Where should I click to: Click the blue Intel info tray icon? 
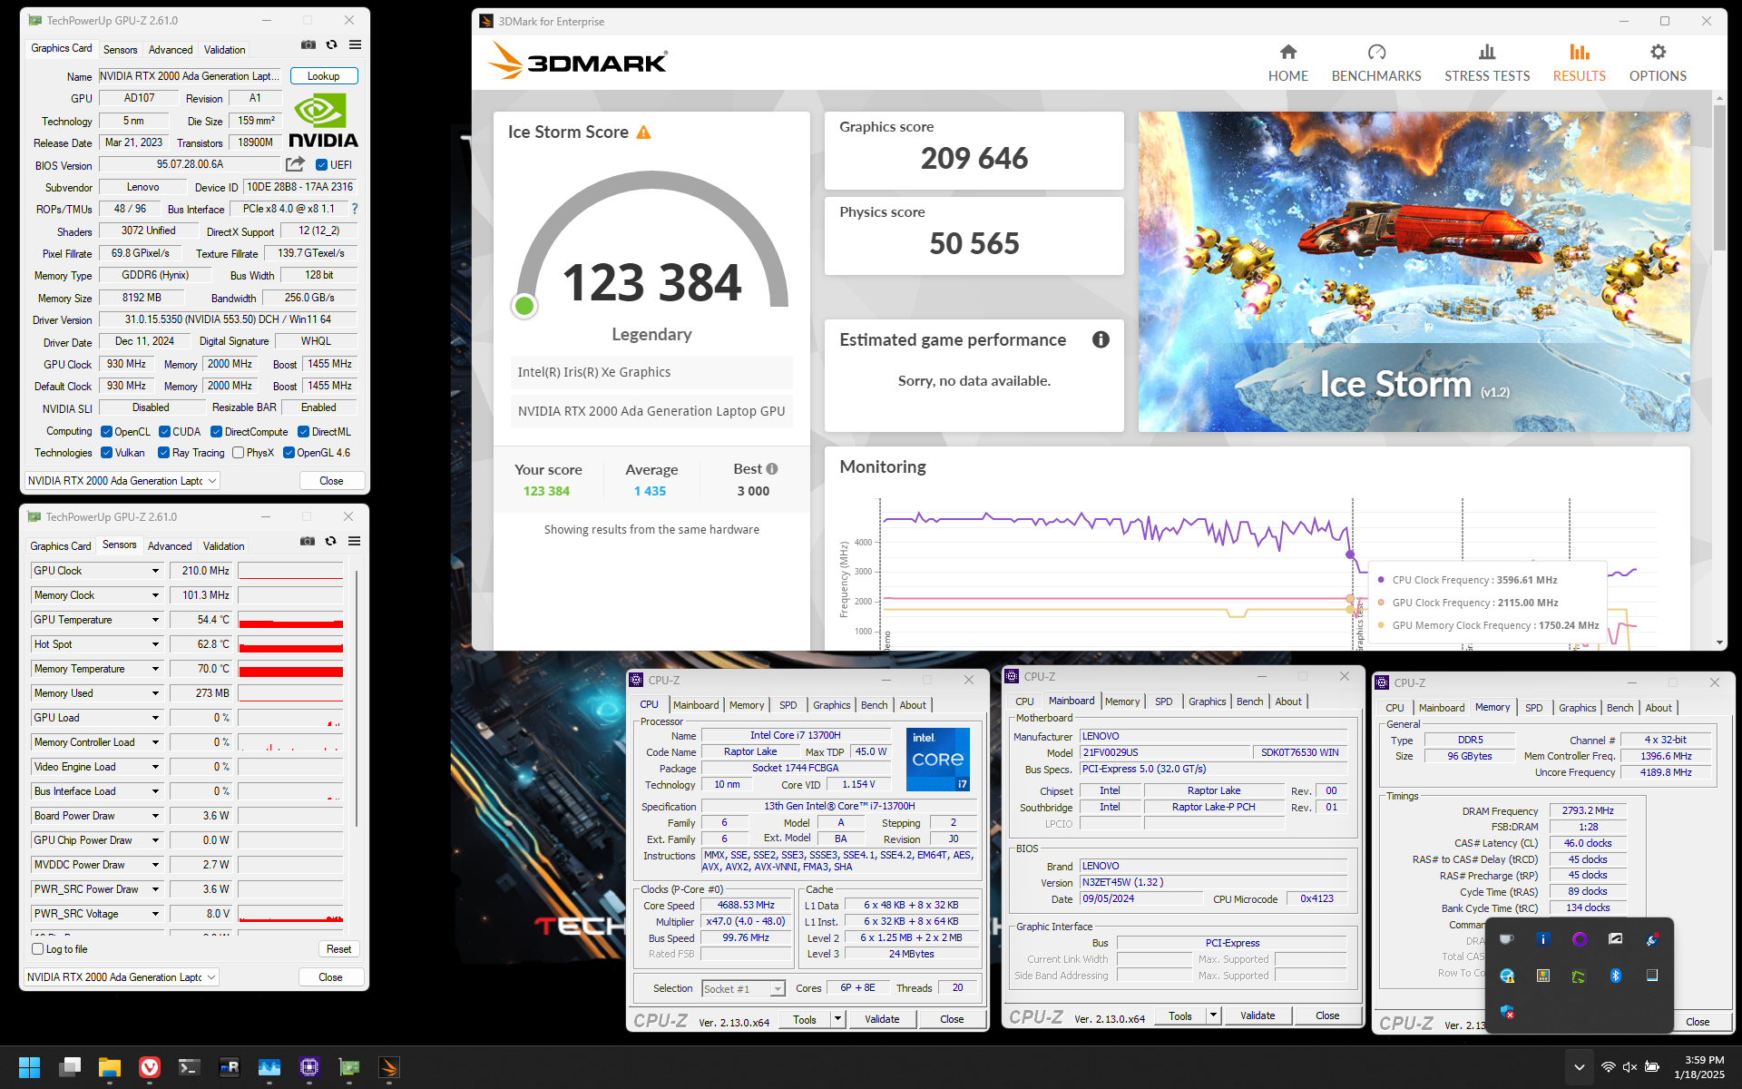(1543, 939)
